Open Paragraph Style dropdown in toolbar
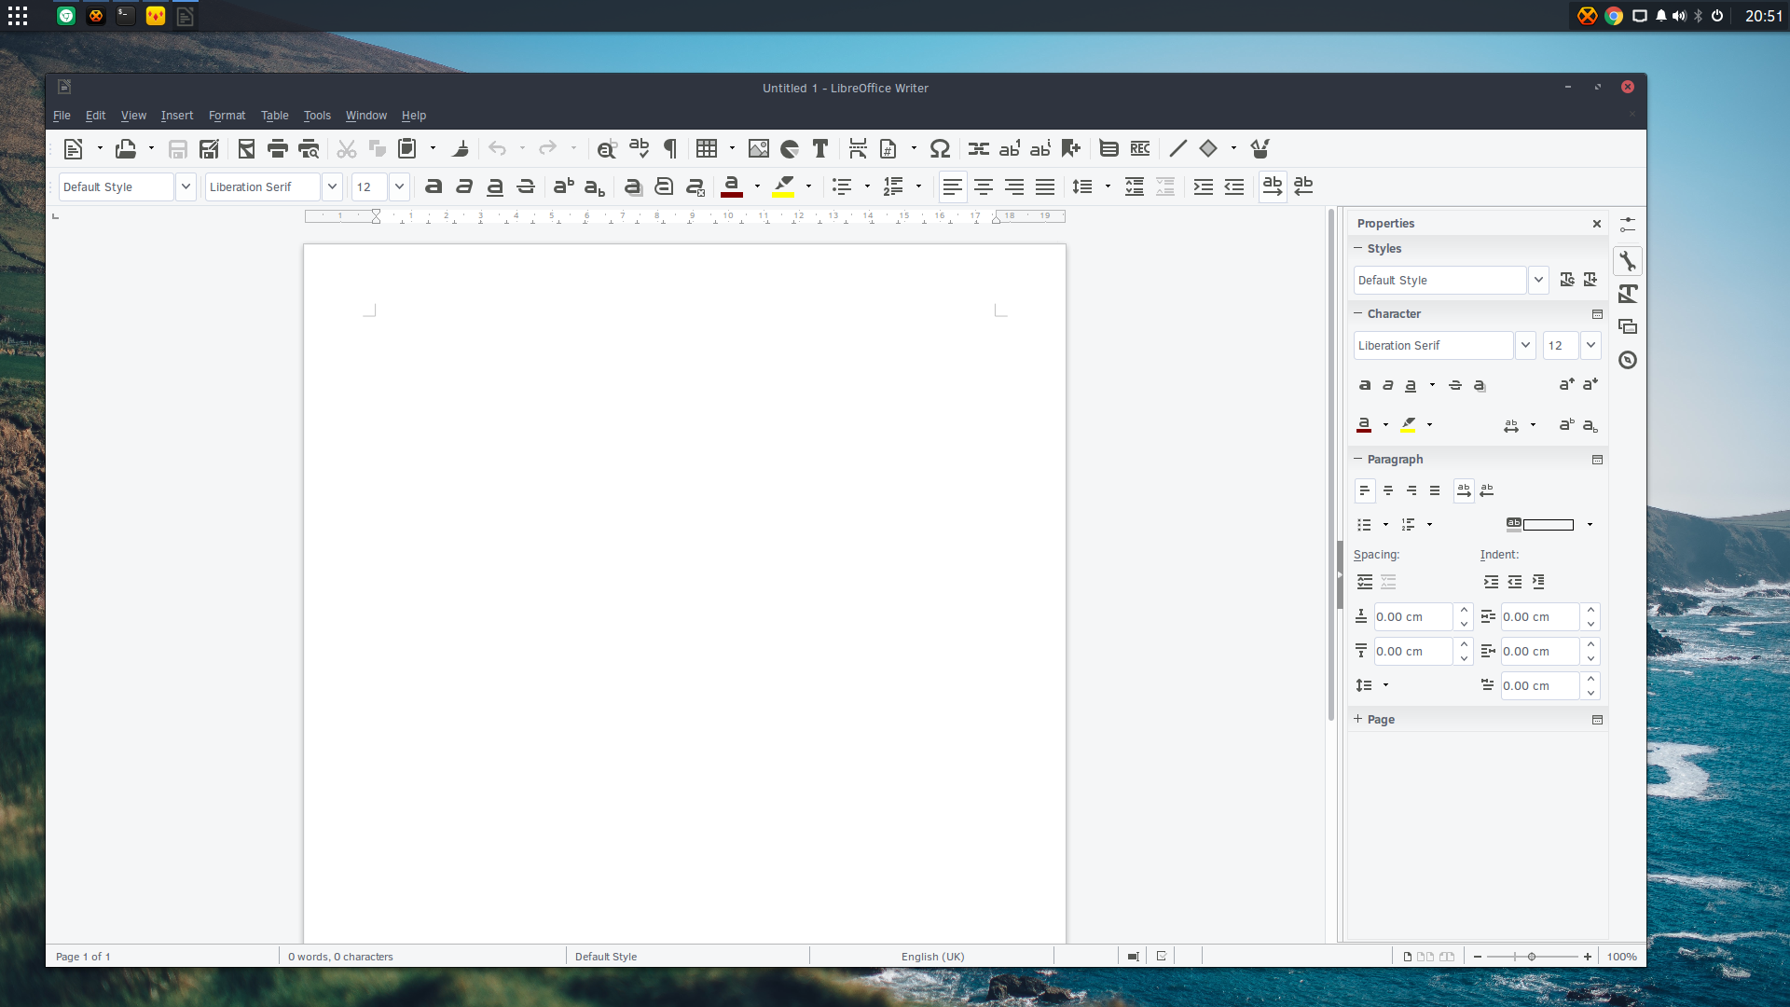The image size is (1790, 1007). tap(186, 186)
